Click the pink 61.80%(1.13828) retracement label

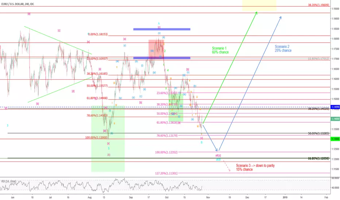point(167,123)
